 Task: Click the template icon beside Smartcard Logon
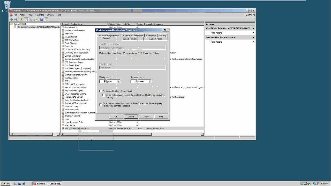[x=63, y=106]
